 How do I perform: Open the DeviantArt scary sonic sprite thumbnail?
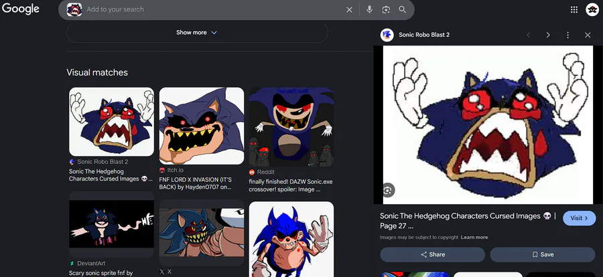[111, 224]
